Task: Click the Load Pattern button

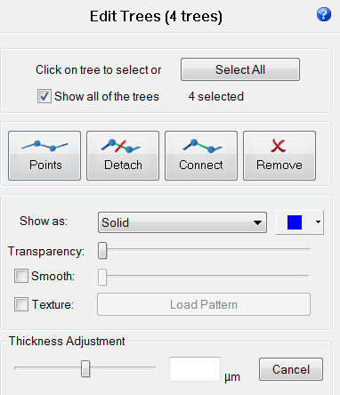Action: tap(204, 304)
